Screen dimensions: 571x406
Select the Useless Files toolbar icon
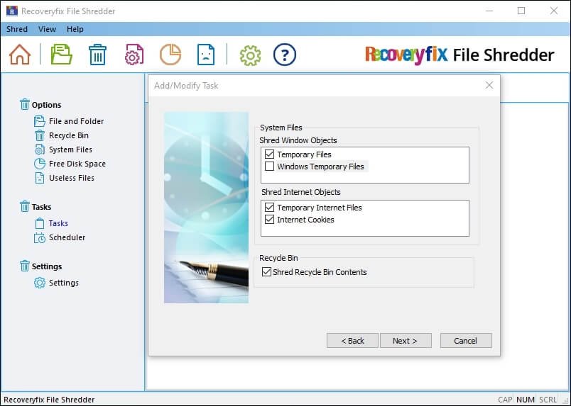point(205,55)
